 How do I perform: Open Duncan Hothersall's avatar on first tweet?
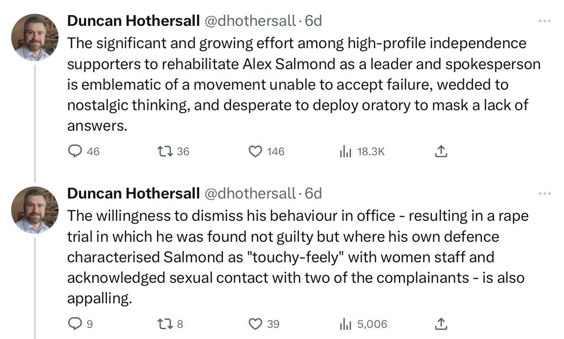coord(35,37)
